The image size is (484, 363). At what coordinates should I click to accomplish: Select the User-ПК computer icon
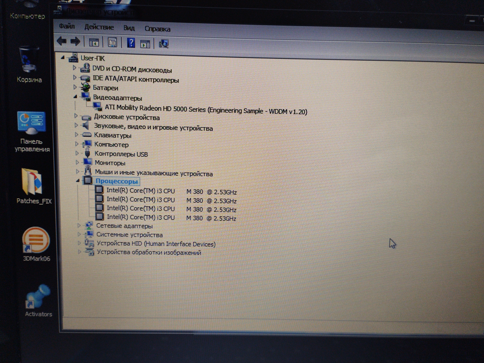click(x=73, y=58)
